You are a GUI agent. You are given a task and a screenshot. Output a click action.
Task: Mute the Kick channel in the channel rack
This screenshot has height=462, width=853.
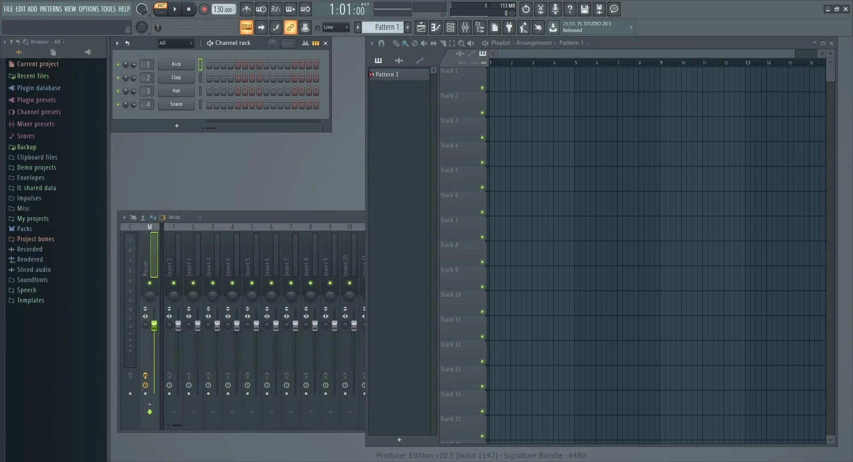coord(118,64)
